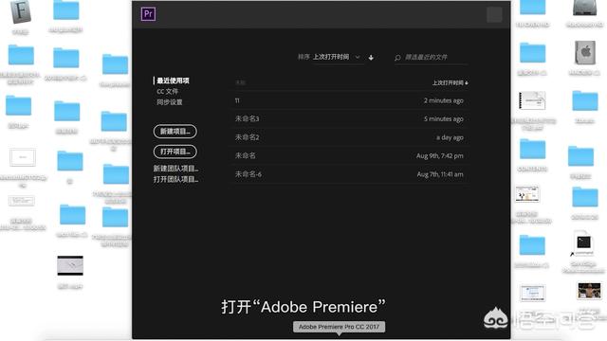Select the Apple logo disk icon on desktop
Image resolution: width=607 pixels, height=341 pixels.
[x=585, y=52]
